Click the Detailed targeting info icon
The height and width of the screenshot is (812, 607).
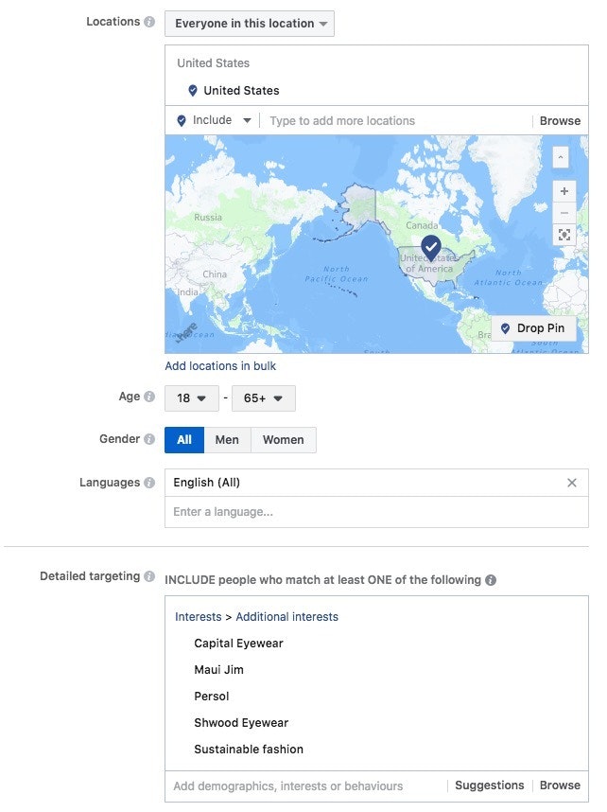[149, 576]
